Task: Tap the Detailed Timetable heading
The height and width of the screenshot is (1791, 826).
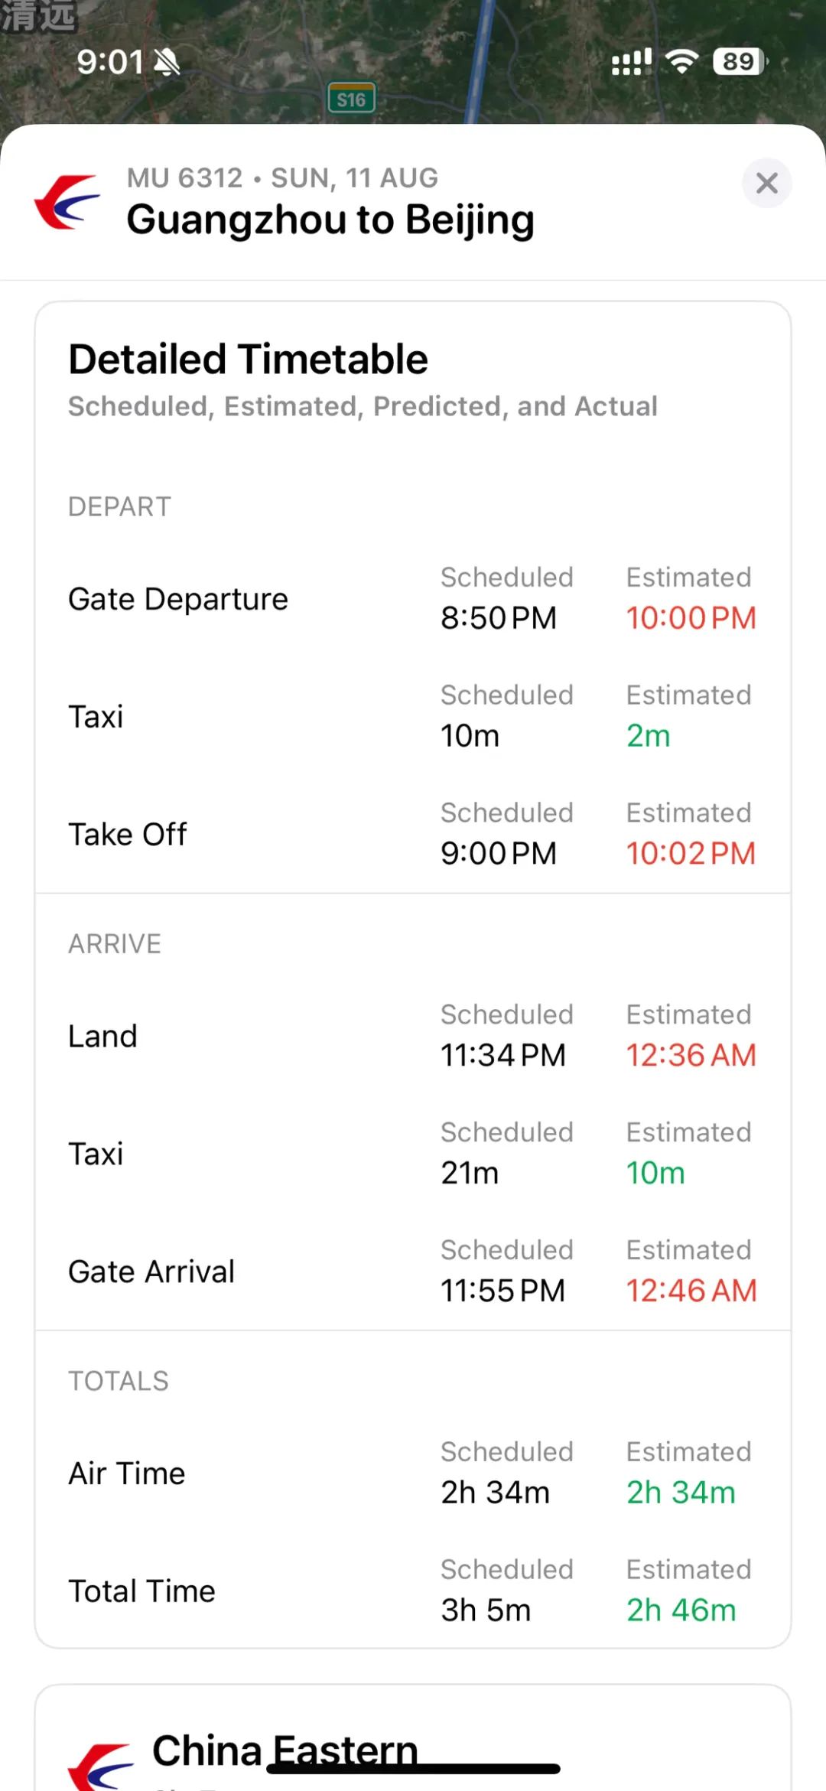Action: (x=248, y=359)
